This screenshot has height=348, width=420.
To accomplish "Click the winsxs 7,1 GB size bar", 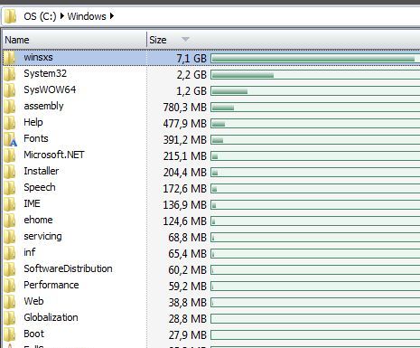I will [x=315, y=59].
